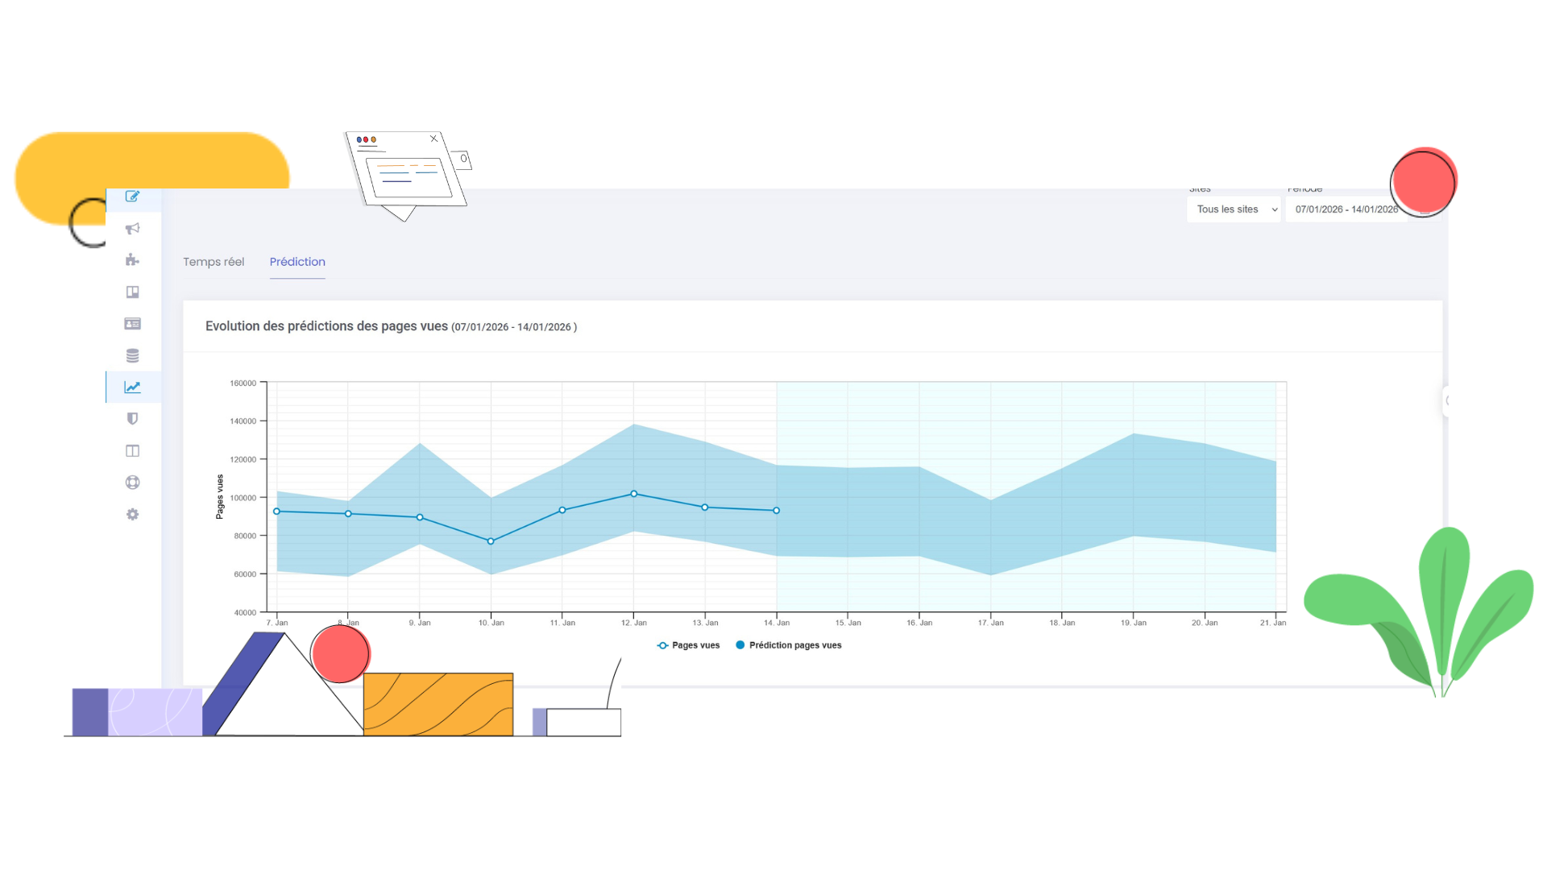Open the Période date range picker

click(1346, 209)
